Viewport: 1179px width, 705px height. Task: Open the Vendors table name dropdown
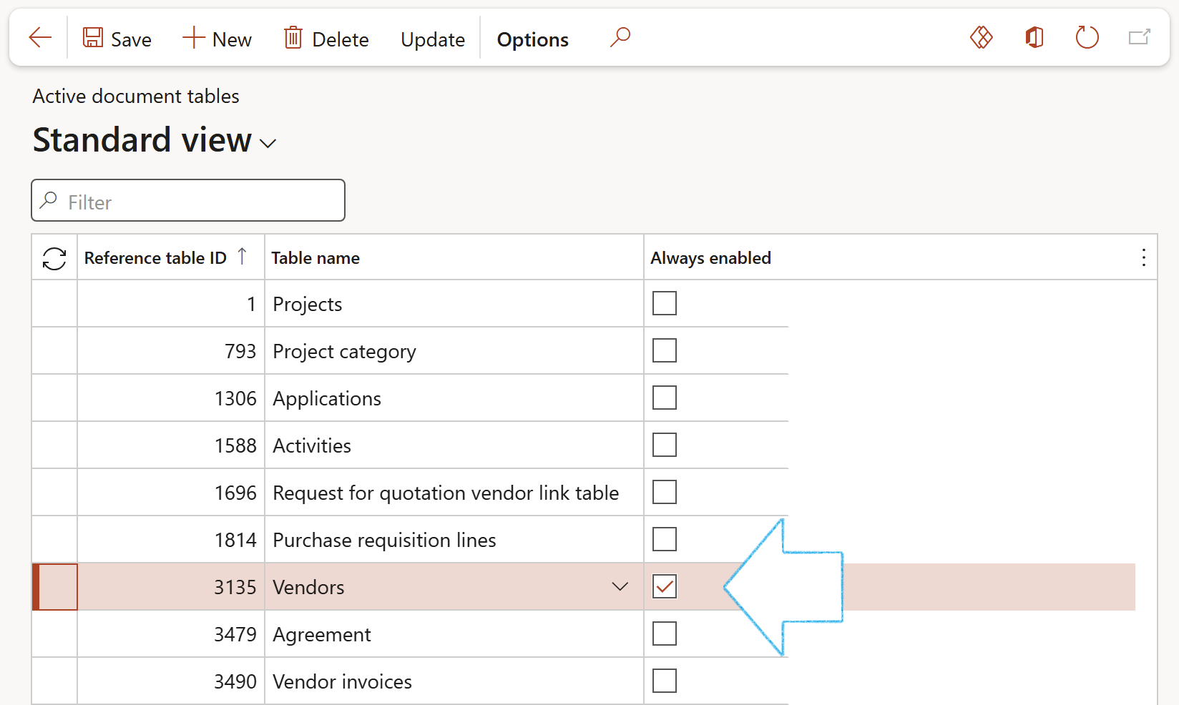pyautogui.click(x=620, y=587)
